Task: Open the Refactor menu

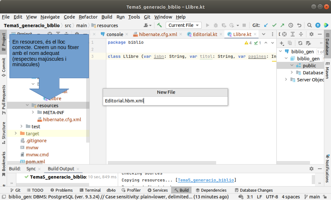Action: click(88, 17)
